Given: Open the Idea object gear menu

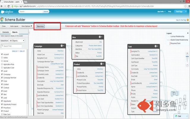Looking at the screenshot, I should click(x=100, y=37).
